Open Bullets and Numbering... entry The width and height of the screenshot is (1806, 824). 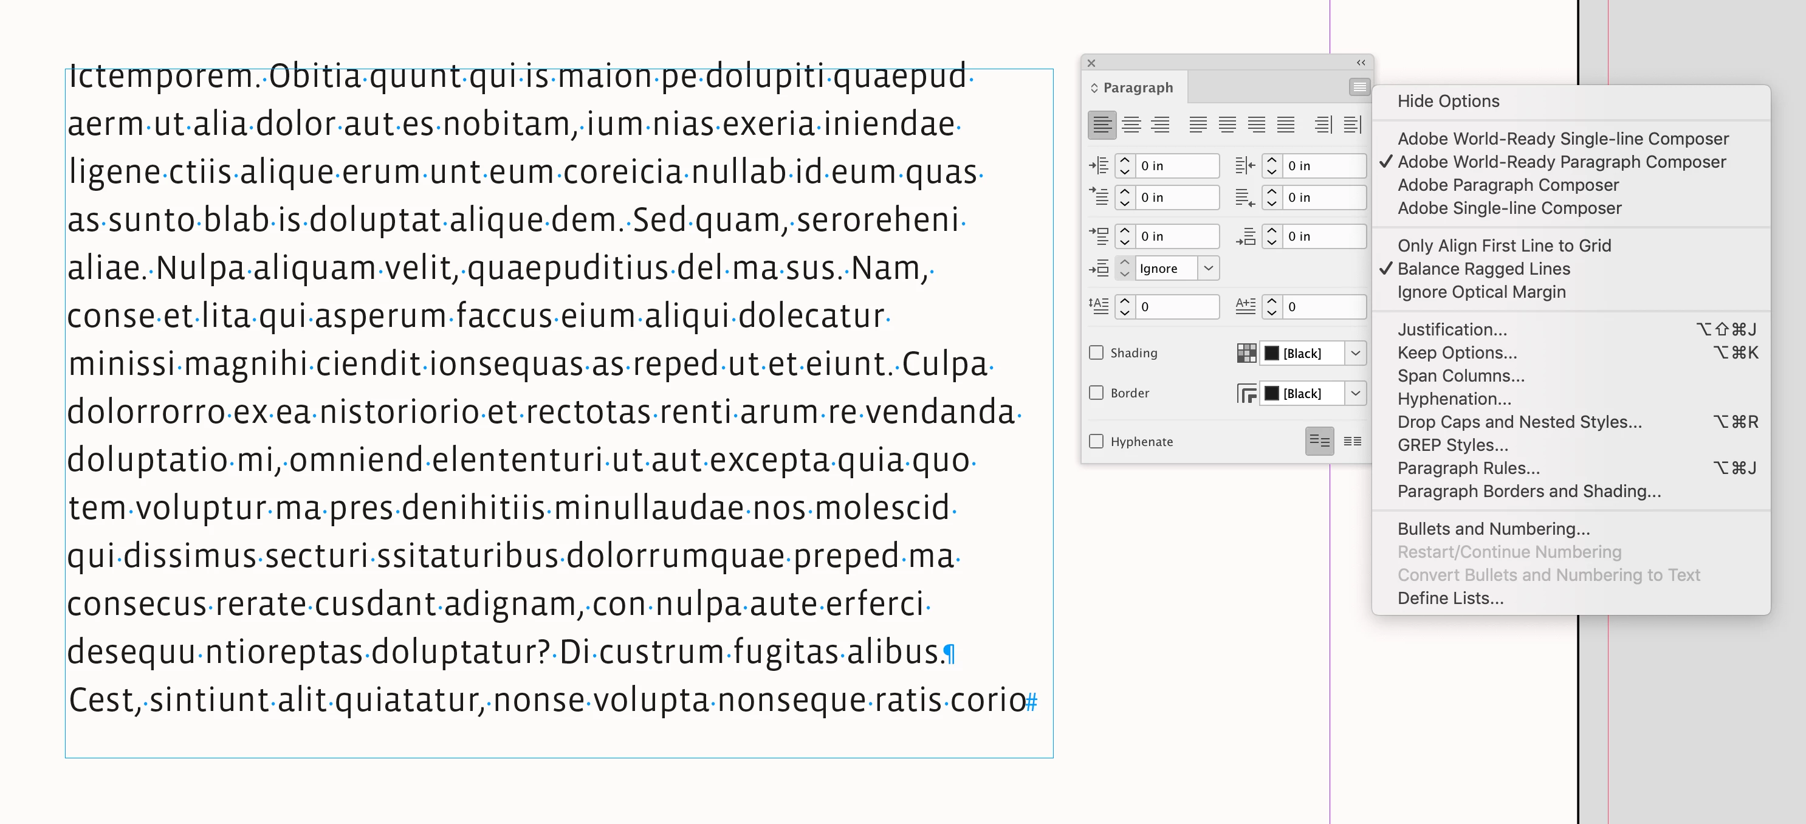tap(1493, 529)
